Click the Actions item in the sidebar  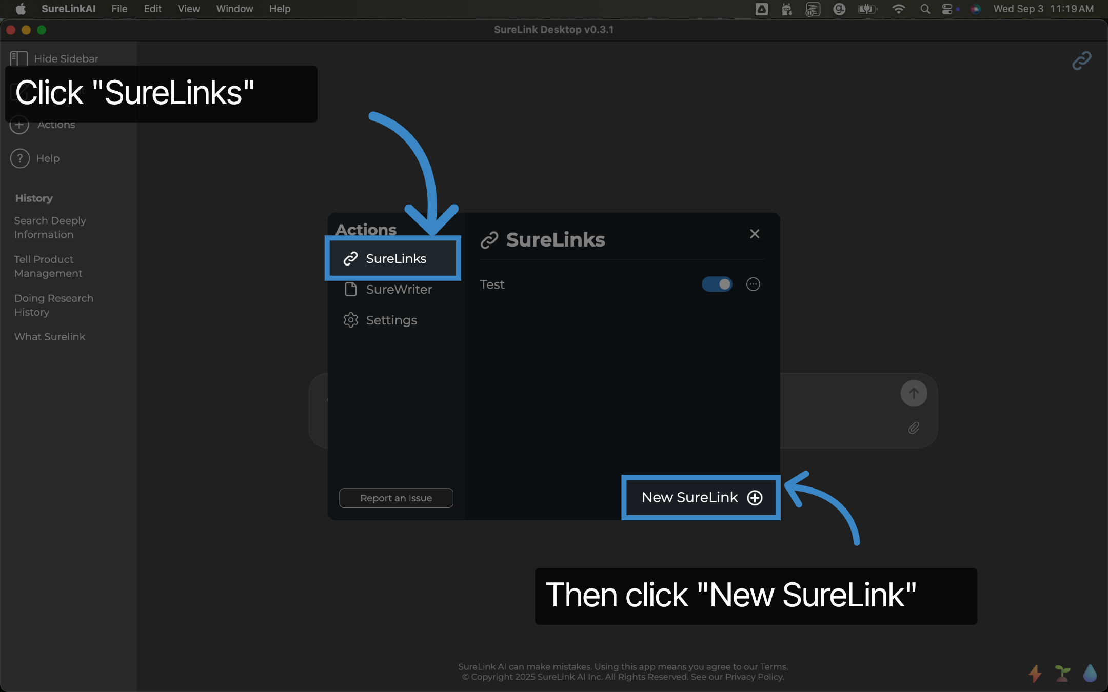tap(43, 125)
